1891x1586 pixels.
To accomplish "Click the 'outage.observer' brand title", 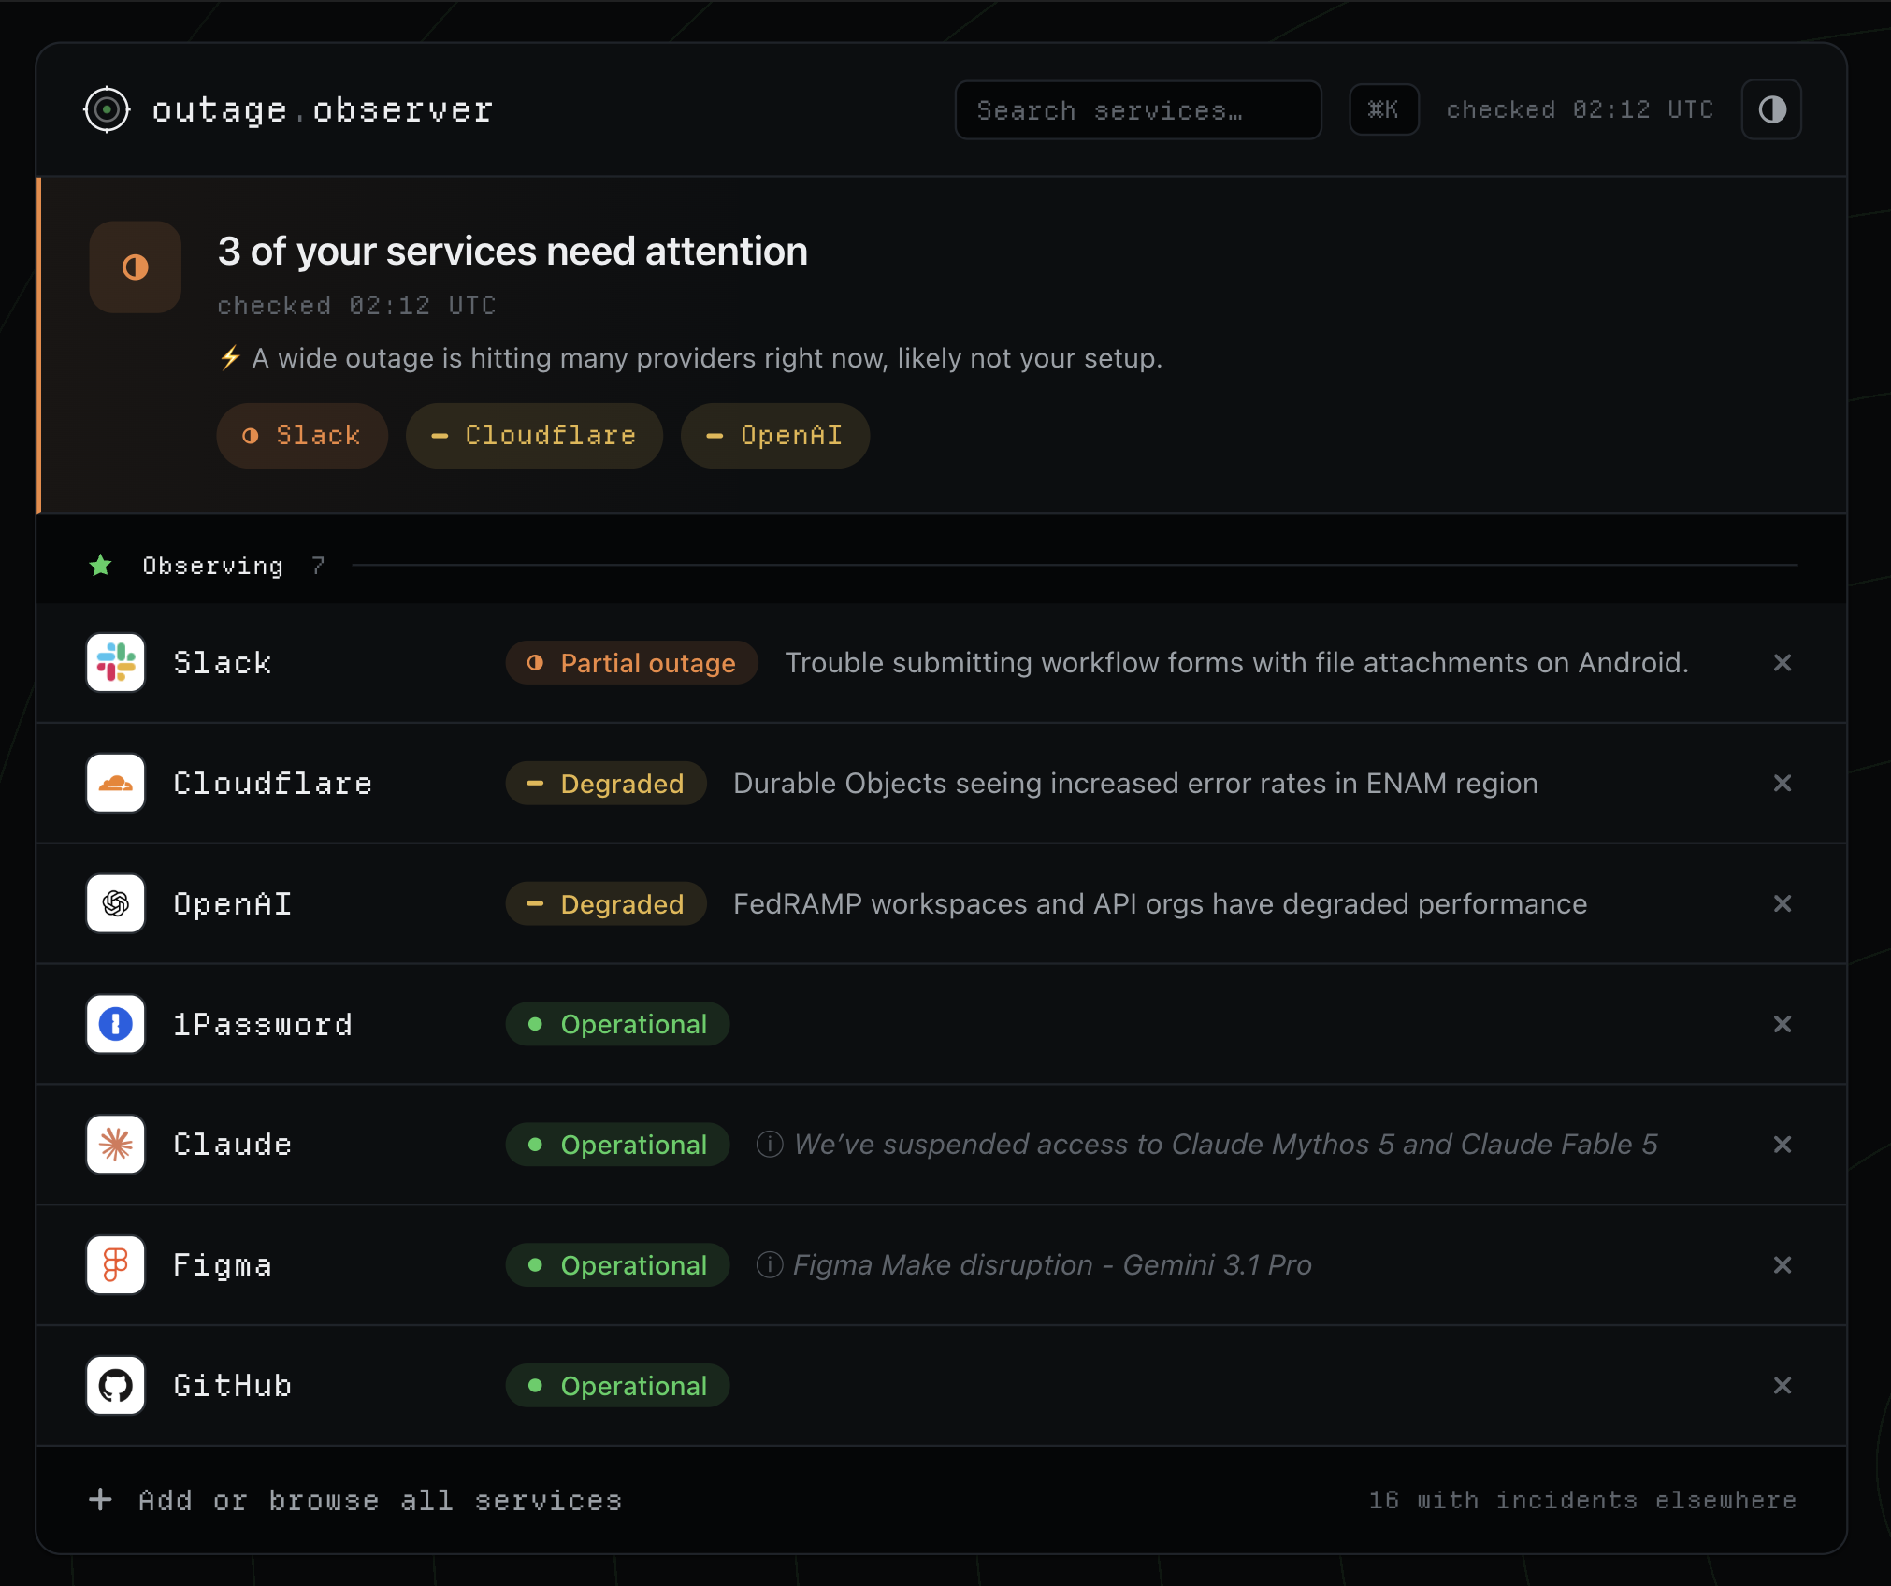I will click(x=323, y=110).
